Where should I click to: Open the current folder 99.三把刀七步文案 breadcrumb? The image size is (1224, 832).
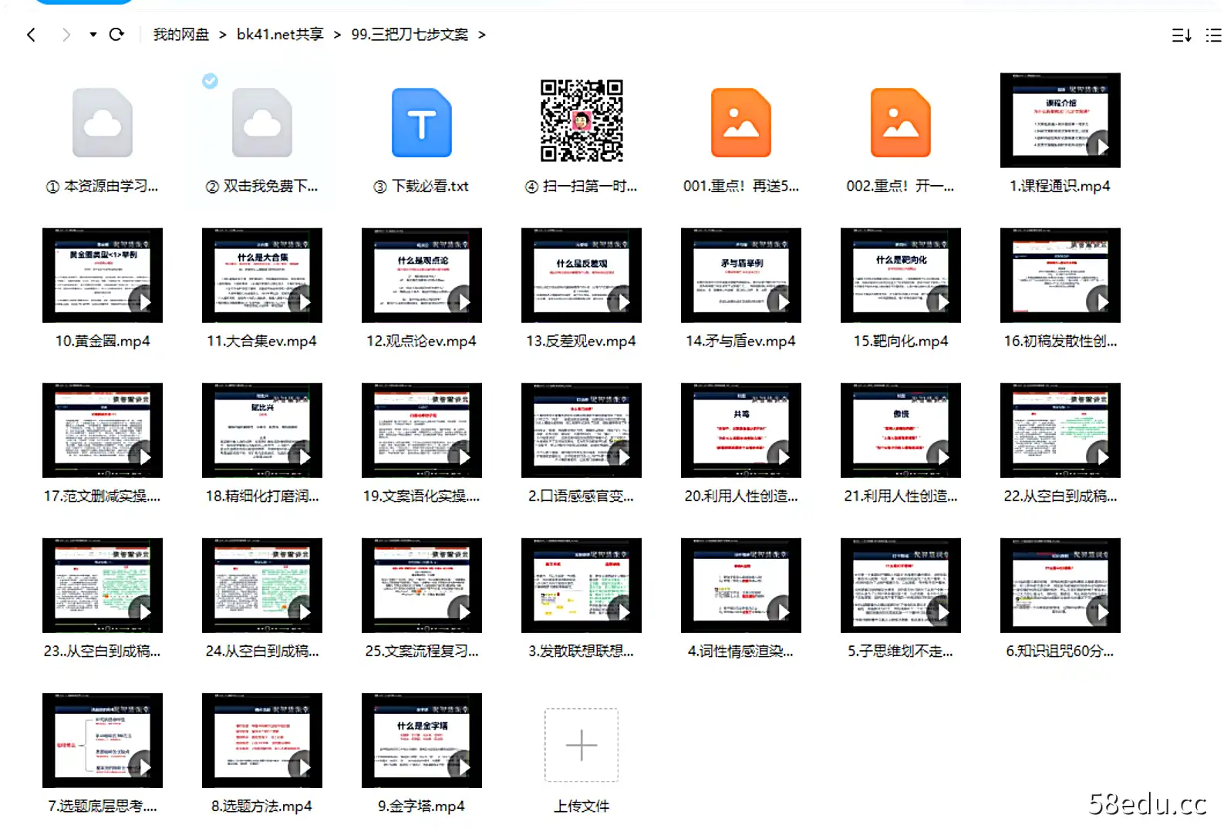[410, 35]
